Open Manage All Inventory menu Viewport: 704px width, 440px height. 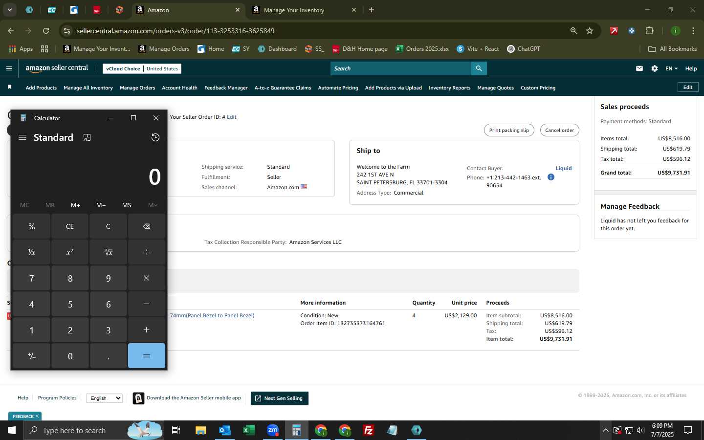88,88
